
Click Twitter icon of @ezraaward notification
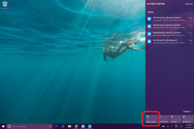coord(149,41)
